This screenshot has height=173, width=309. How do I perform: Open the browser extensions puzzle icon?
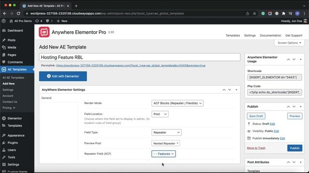click(x=283, y=13)
